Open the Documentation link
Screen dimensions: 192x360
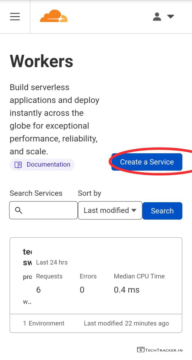point(48,165)
